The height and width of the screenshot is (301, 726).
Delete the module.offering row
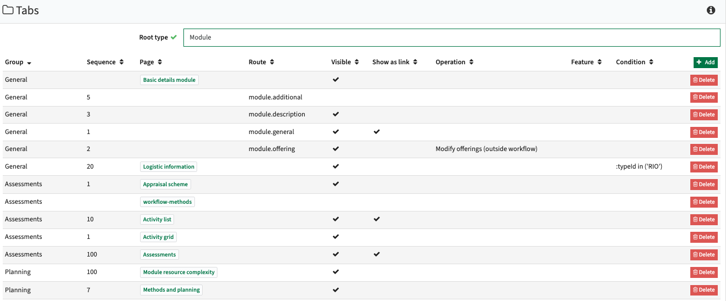pos(704,149)
